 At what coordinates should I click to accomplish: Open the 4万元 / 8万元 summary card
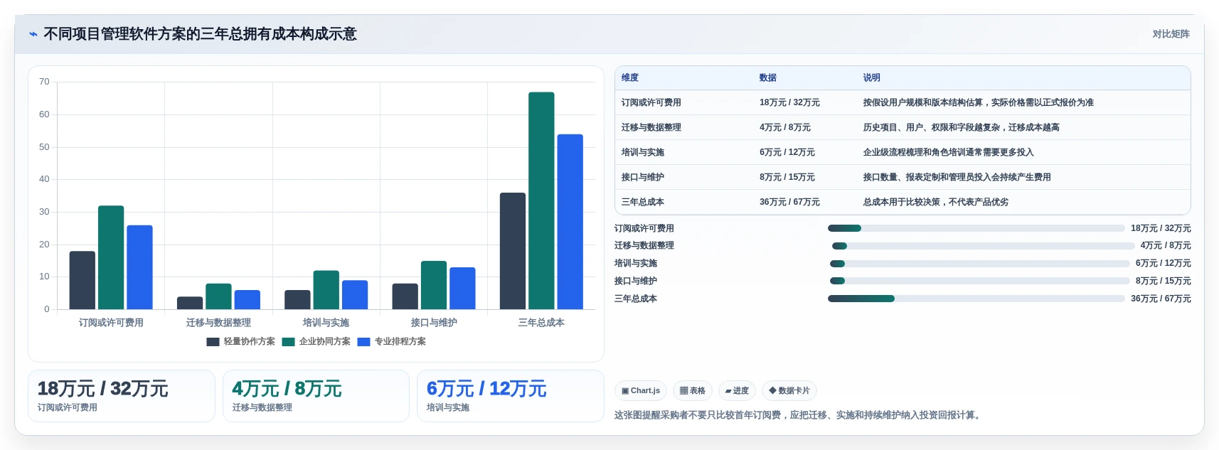click(x=316, y=396)
